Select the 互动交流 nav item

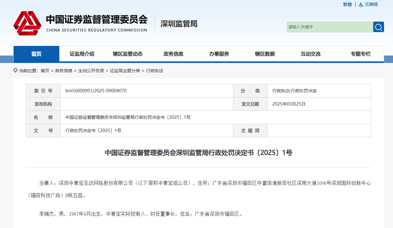click(x=311, y=54)
